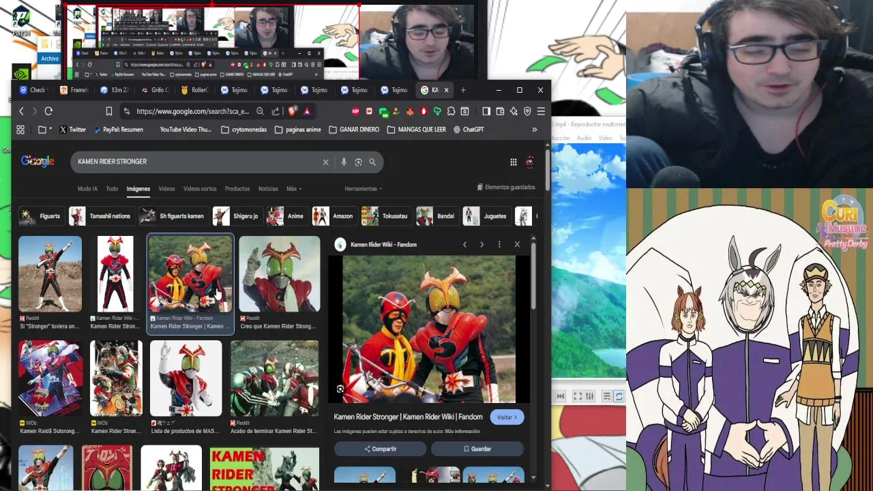
Task: Search inside image with Lens overlay icon
Action: [x=340, y=389]
